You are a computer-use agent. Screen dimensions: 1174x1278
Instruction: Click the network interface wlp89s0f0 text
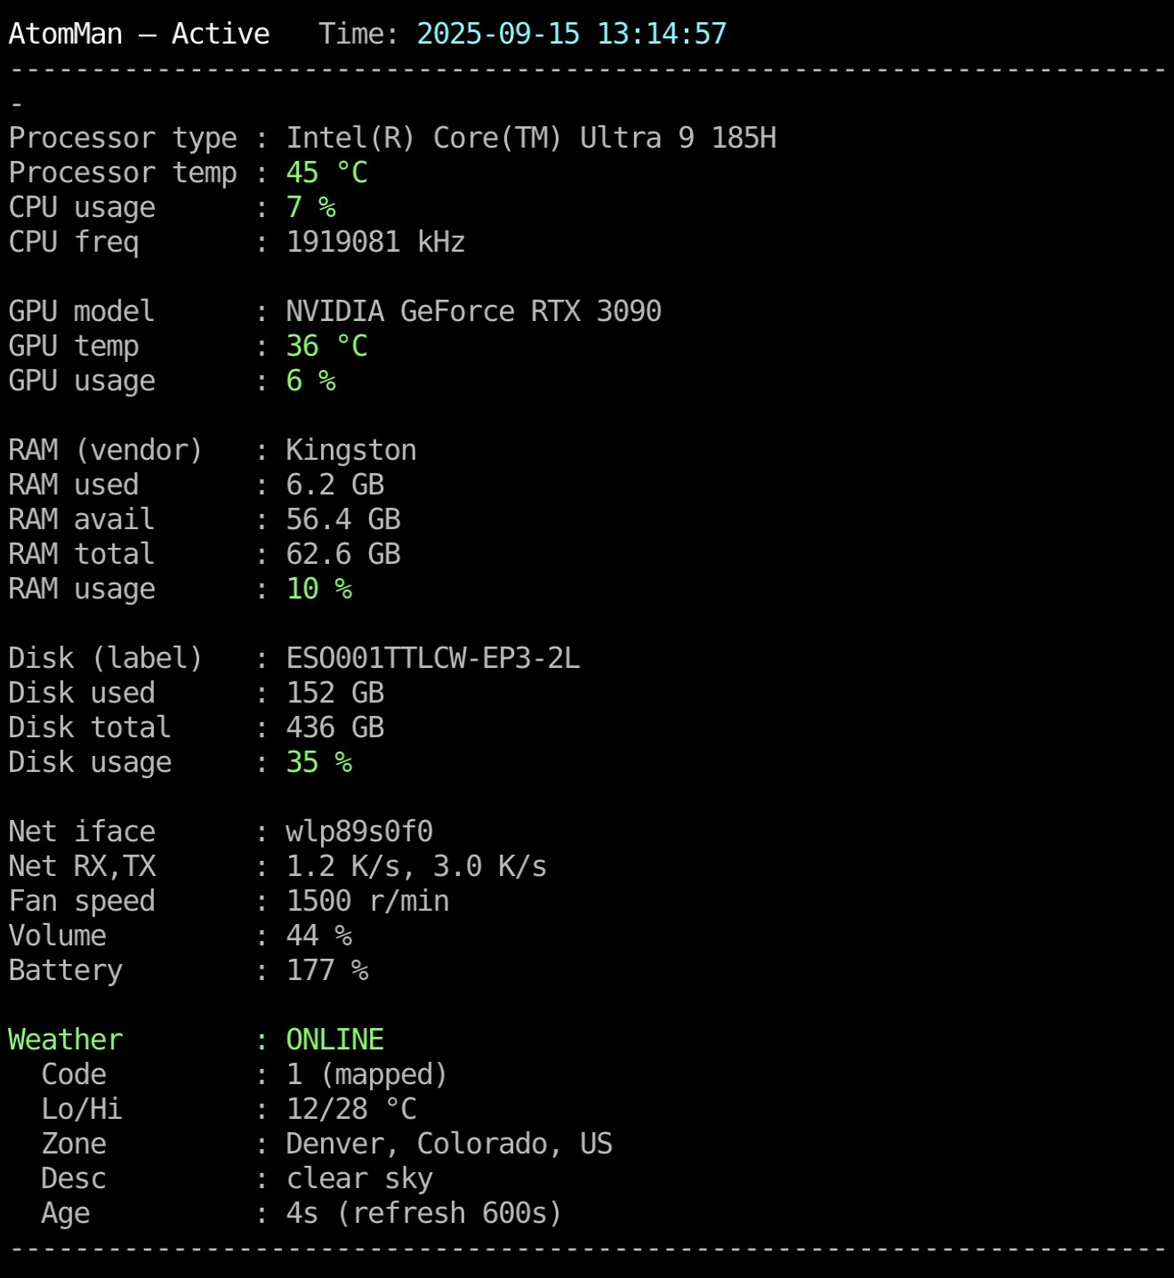359,832
